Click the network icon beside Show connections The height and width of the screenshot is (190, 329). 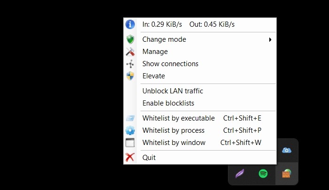point(130,64)
